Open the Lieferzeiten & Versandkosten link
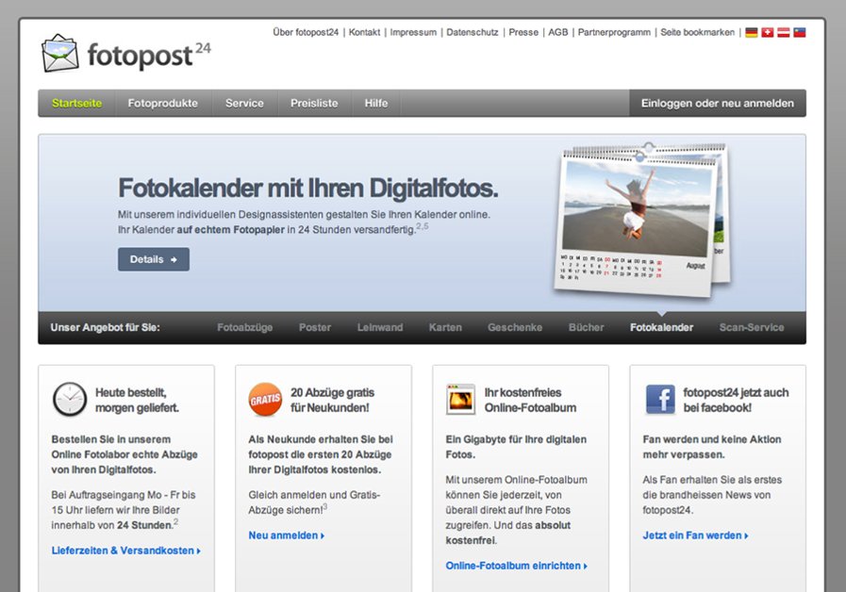This screenshot has height=592, width=846. pos(124,550)
